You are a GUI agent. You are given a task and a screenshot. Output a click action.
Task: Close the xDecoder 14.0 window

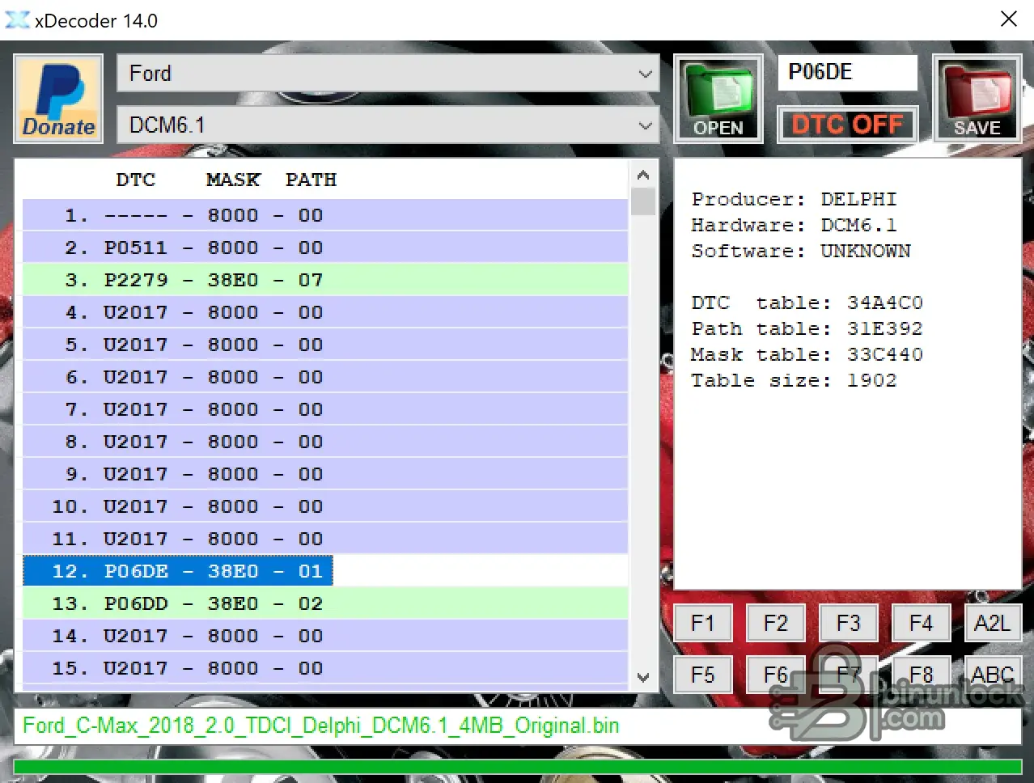(x=1009, y=19)
